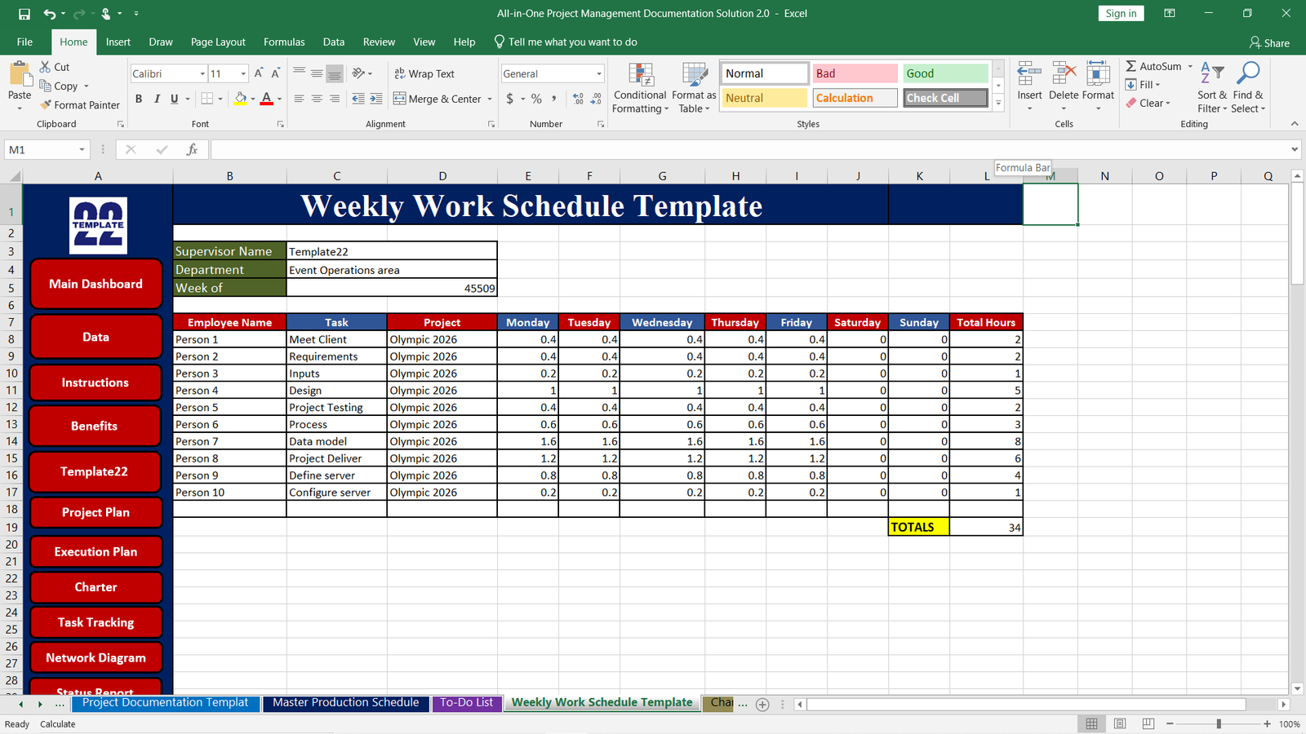Image resolution: width=1306 pixels, height=734 pixels.
Task: Click Decrease Decimal icon
Action: pos(596,99)
